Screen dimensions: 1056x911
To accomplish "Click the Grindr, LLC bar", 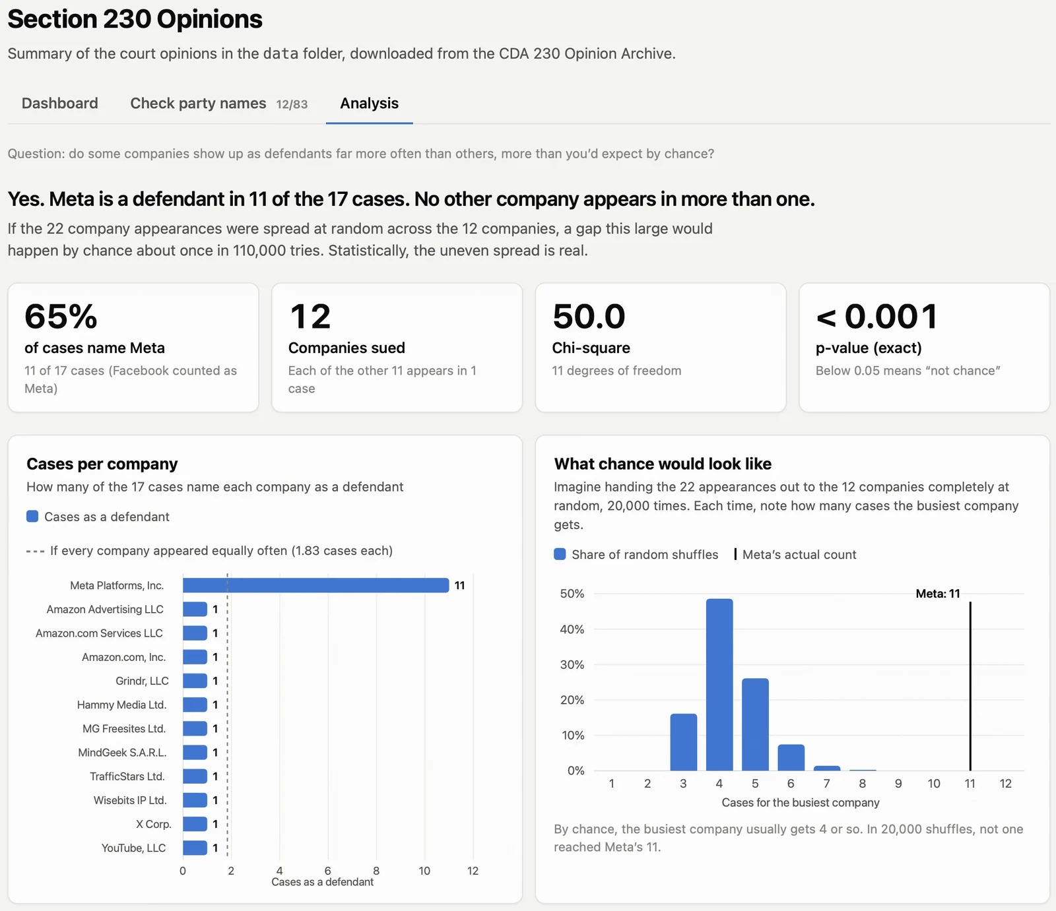I will tap(195, 681).
